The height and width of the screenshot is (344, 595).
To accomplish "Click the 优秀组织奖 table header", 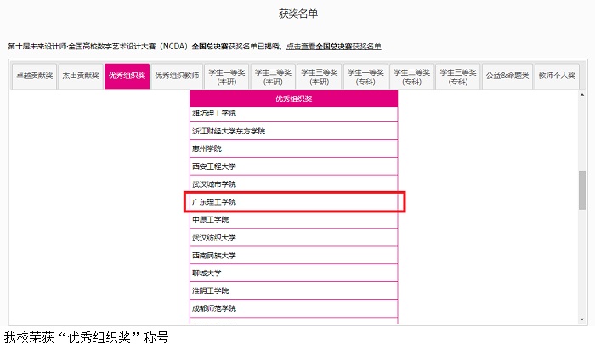I will [x=294, y=99].
